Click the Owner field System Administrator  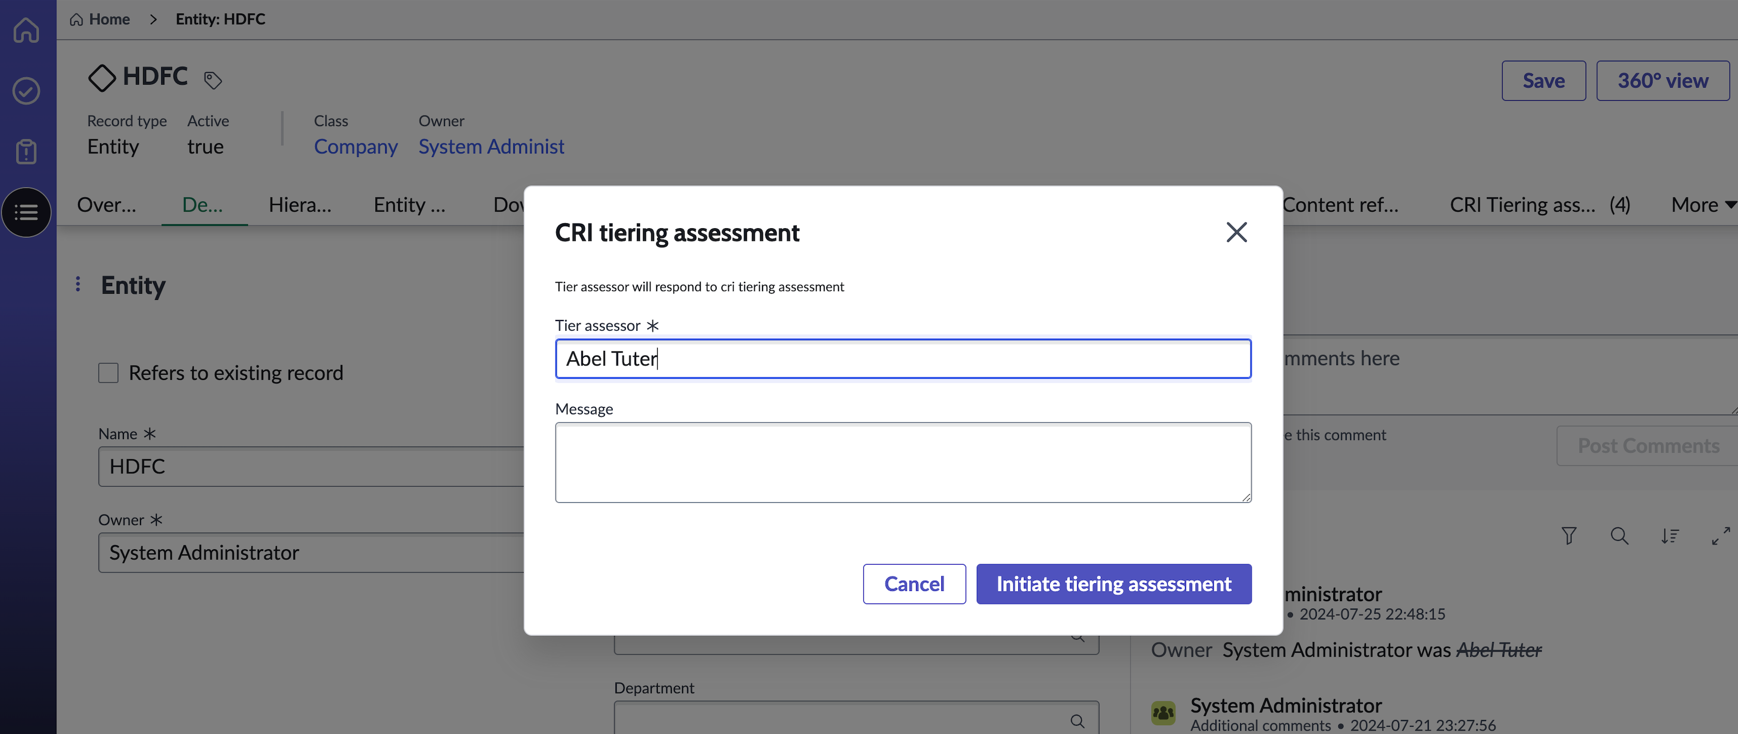pos(311,552)
